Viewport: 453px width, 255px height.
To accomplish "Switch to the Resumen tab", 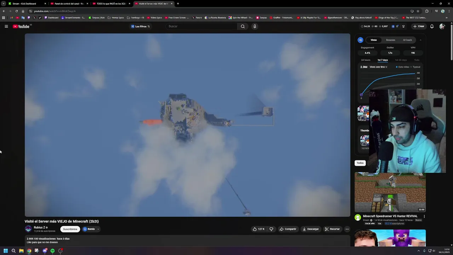I will click(391, 40).
